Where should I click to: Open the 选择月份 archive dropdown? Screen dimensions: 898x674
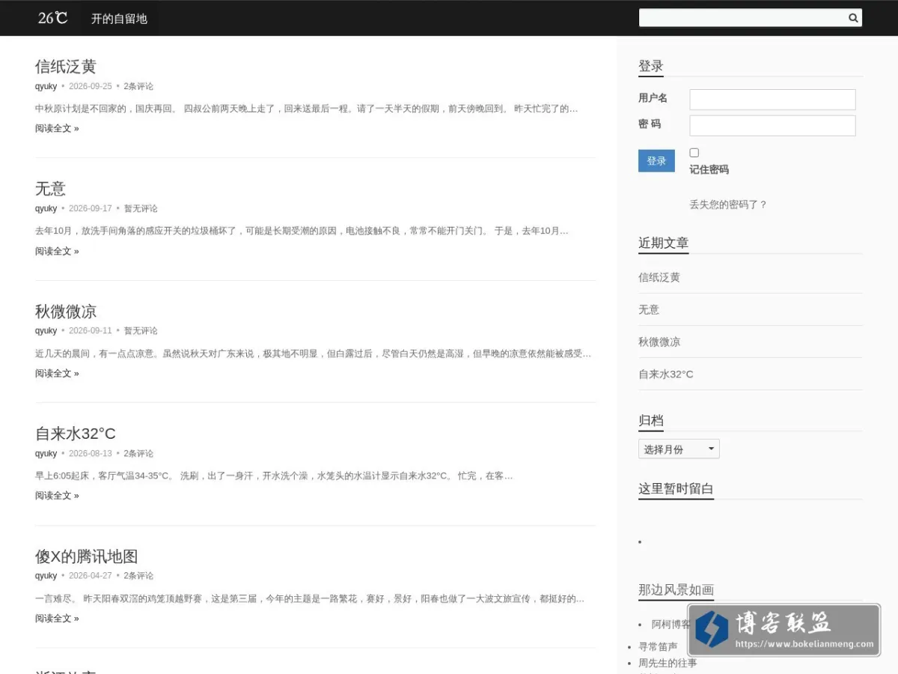tap(679, 449)
